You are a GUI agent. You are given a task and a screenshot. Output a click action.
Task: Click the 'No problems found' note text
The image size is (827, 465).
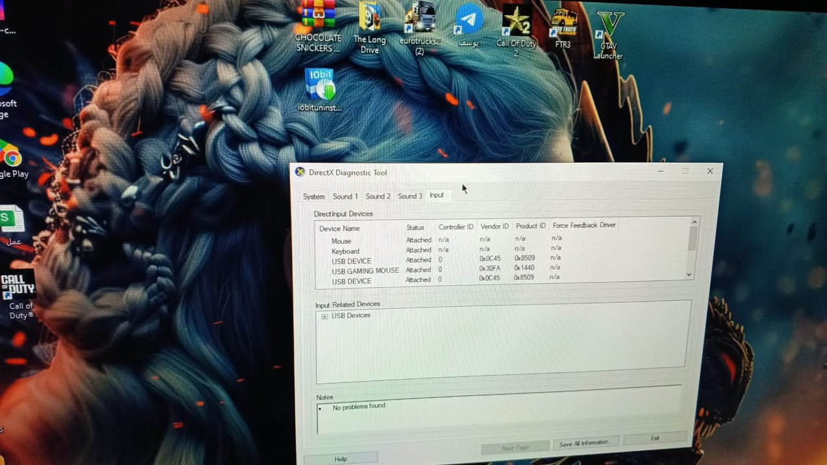(x=359, y=407)
